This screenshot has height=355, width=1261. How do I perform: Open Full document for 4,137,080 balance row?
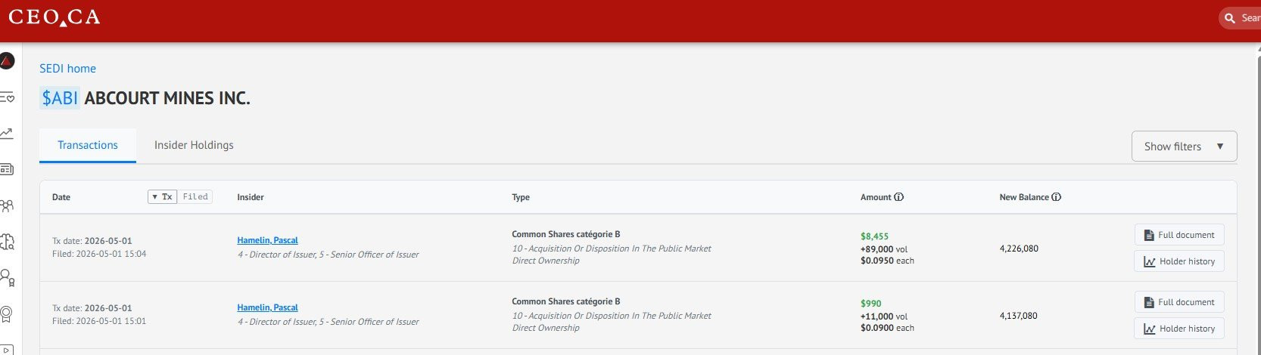point(1179,302)
